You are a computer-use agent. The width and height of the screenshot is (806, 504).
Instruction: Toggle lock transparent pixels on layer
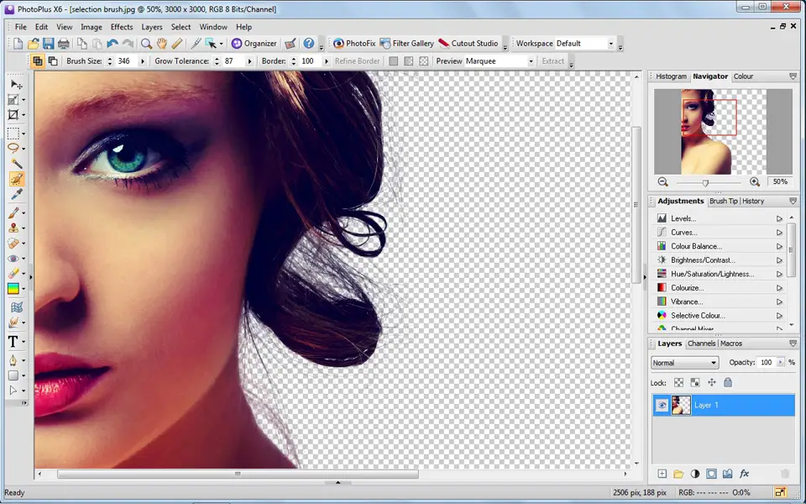(x=679, y=383)
